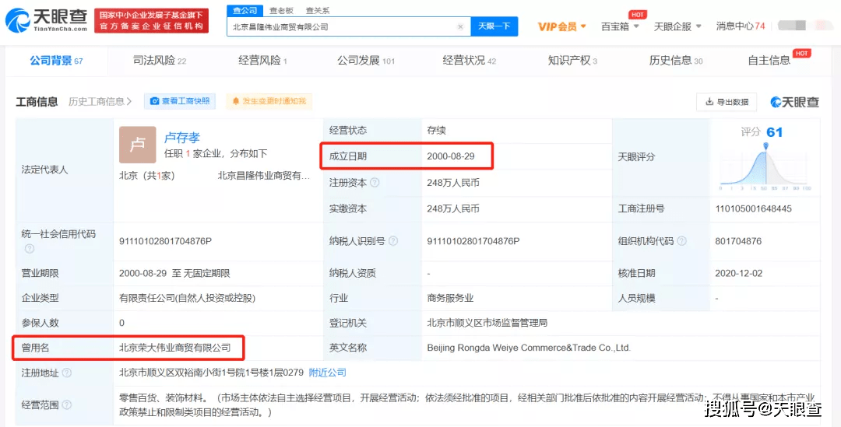Screen dimensions: 841x427
Task: Click the 导出数据 button
Action: pyautogui.click(x=727, y=102)
